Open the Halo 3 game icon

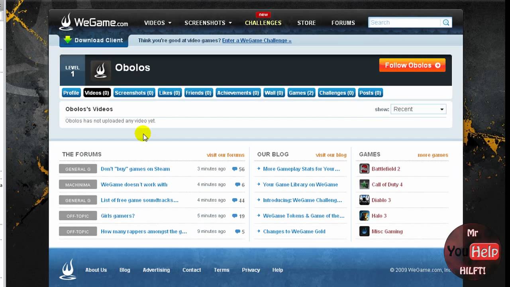[x=364, y=216]
